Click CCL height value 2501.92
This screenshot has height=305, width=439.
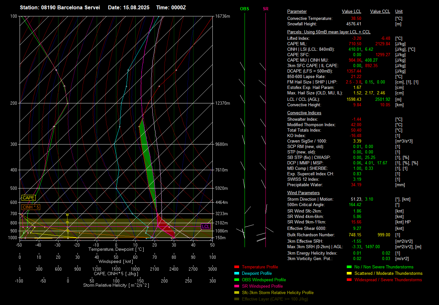[x=383, y=100]
